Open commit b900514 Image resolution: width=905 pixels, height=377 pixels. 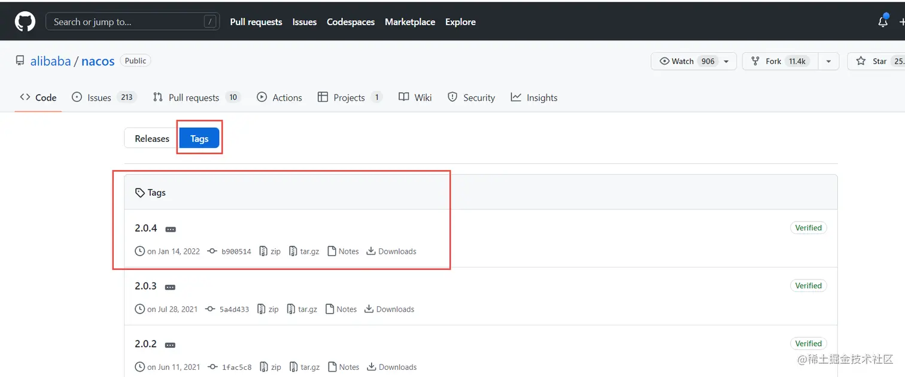(x=230, y=251)
